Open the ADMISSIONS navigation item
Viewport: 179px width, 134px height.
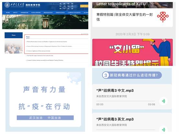pyautogui.click(x=24, y=13)
